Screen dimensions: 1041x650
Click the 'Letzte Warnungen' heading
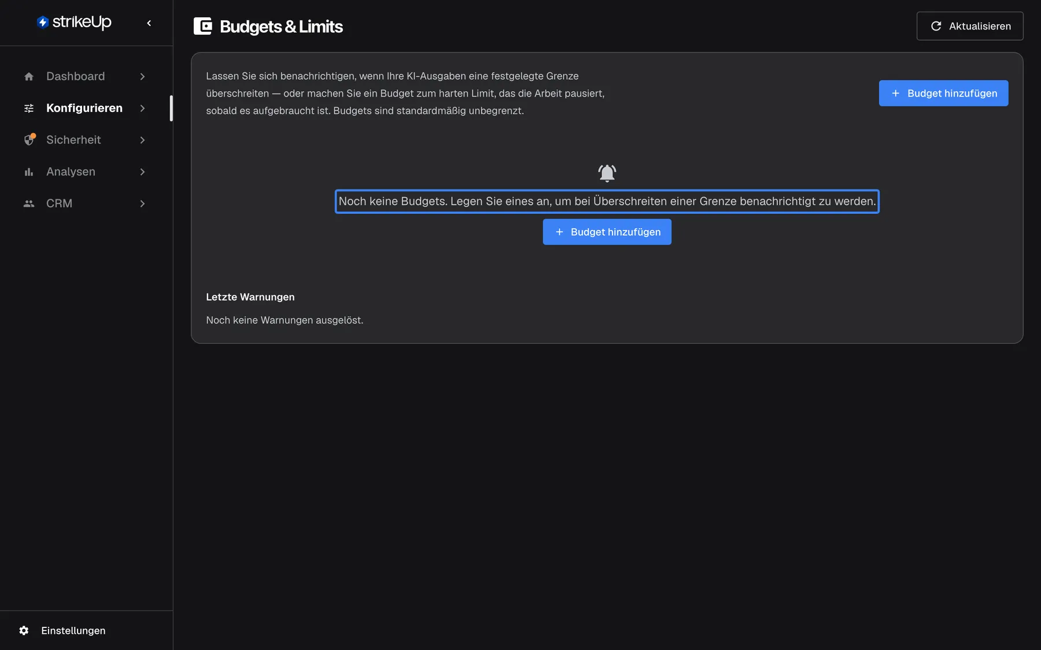[x=250, y=297]
